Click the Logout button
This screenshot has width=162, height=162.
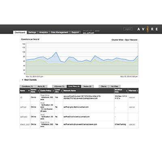128,29
